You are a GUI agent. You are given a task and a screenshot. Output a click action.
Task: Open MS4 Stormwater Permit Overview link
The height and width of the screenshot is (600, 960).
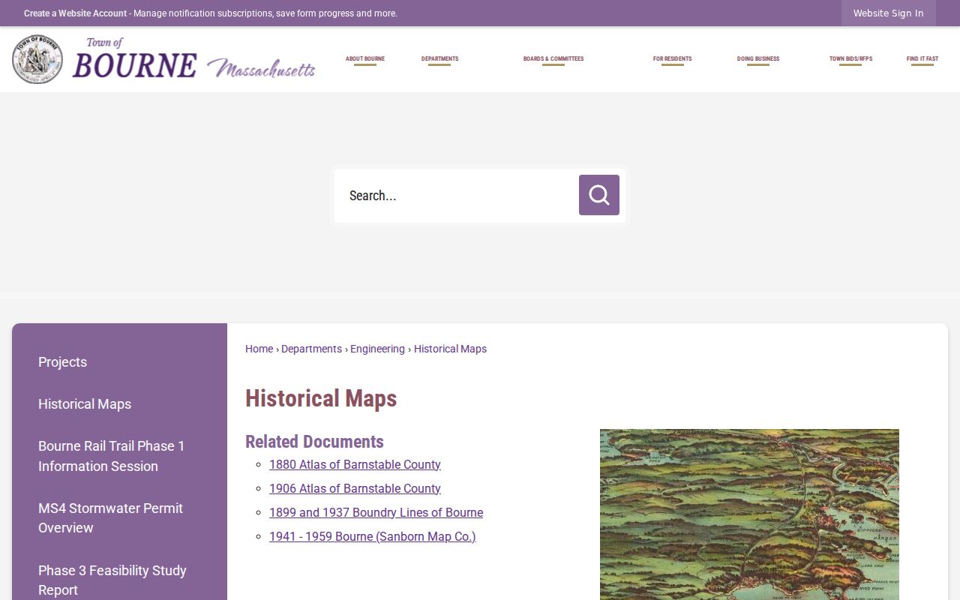click(110, 518)
